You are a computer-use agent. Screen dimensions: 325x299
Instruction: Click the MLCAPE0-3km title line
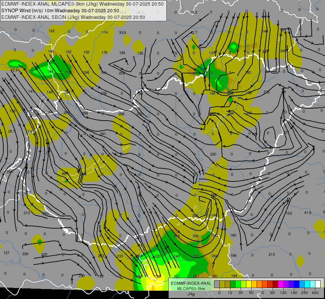(x=82, y=4)
